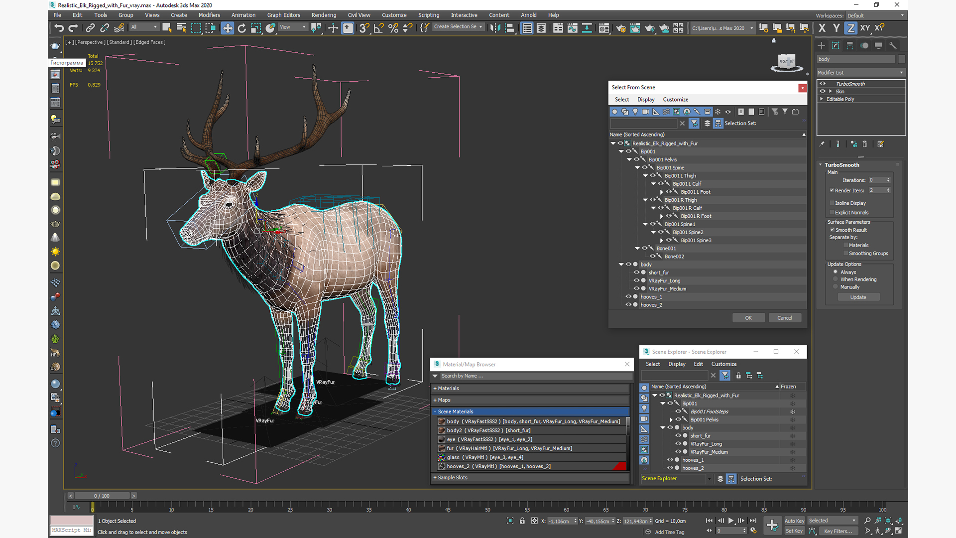Image resolution: width=956 pixels, height=538 pixels.
Task: Hide hooves_1 in Select From Scene
Action: coord(628,296)
